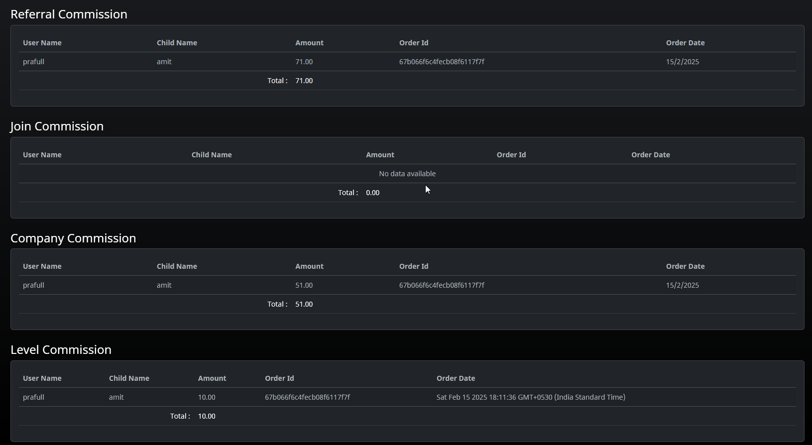Viewport: 812px width, 445px height.
Task: Click 'prafull' user name in Level Commission row
Action: (33, 397)
